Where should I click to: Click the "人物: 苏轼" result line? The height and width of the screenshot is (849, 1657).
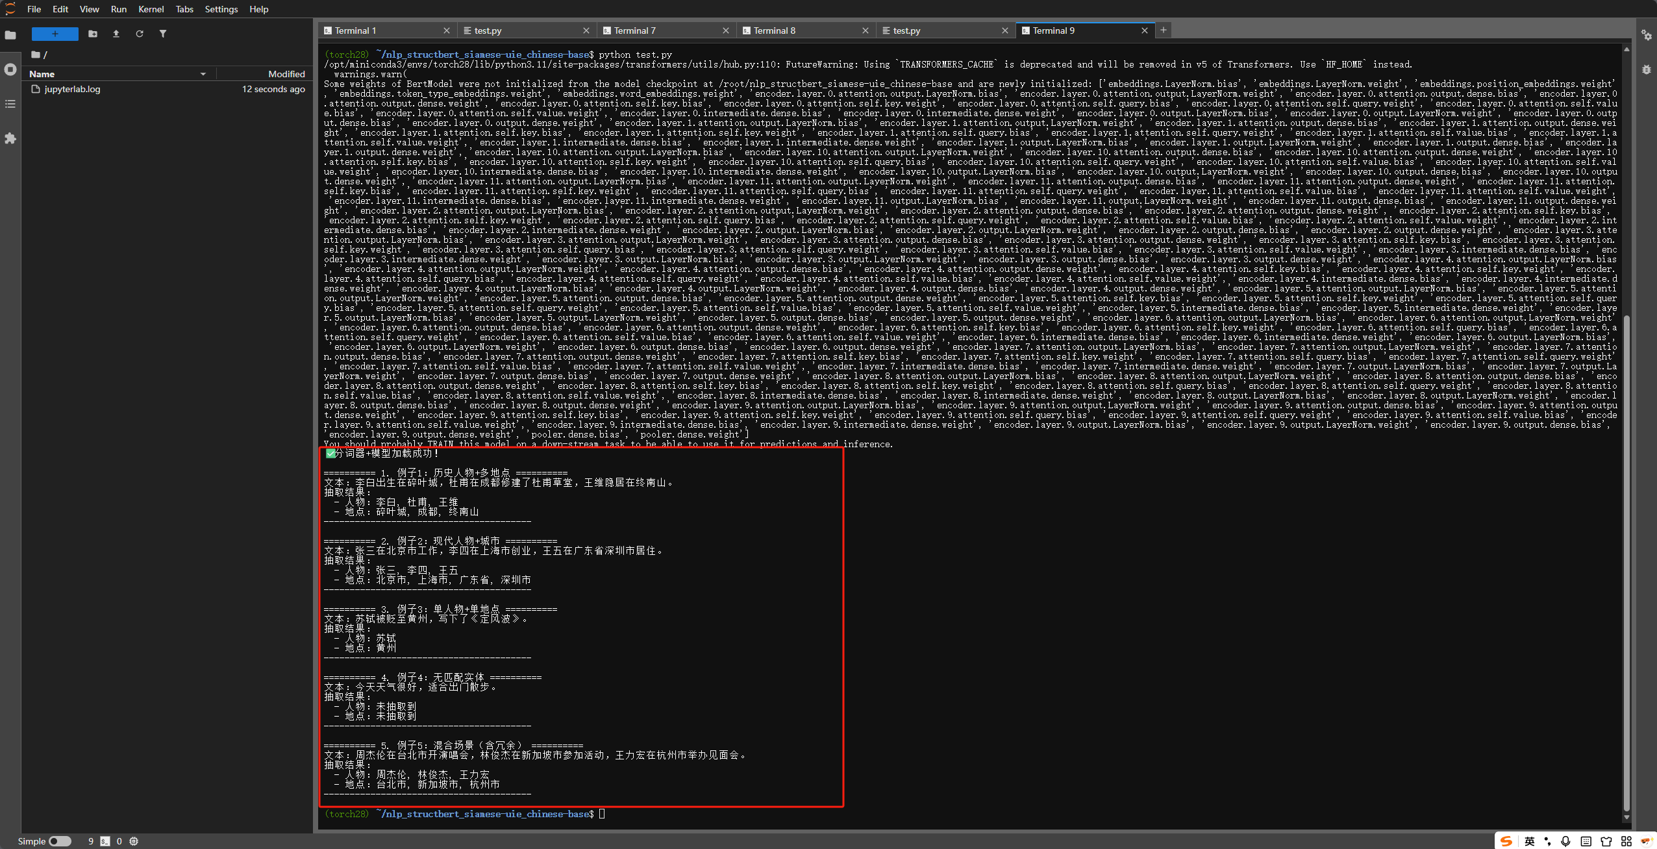366,639
